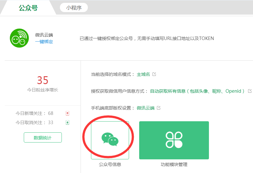253x173 pixels.
Task: Click the 主域名 domain mode link
Action: point(143,74)
